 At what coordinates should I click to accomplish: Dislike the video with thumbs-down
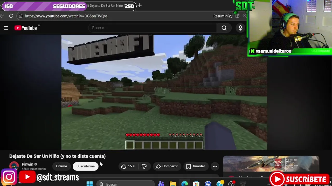(144, 166)
